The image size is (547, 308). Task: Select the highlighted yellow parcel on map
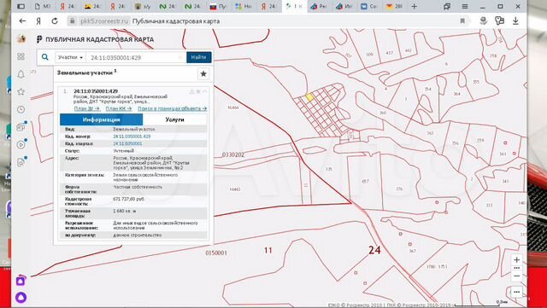[309, 97]
